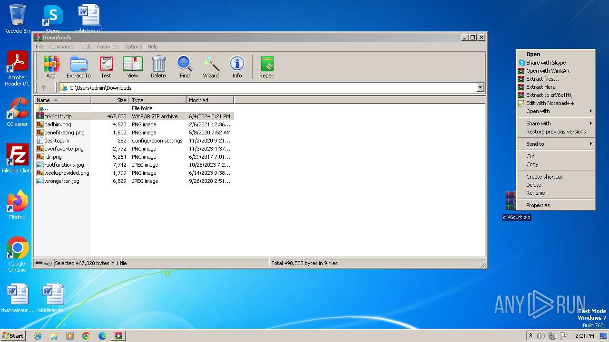Choose Copy in context menu

coord(556,164)
